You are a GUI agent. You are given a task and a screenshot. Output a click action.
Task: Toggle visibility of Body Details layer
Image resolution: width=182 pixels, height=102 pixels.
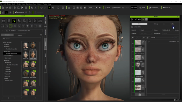133,74
